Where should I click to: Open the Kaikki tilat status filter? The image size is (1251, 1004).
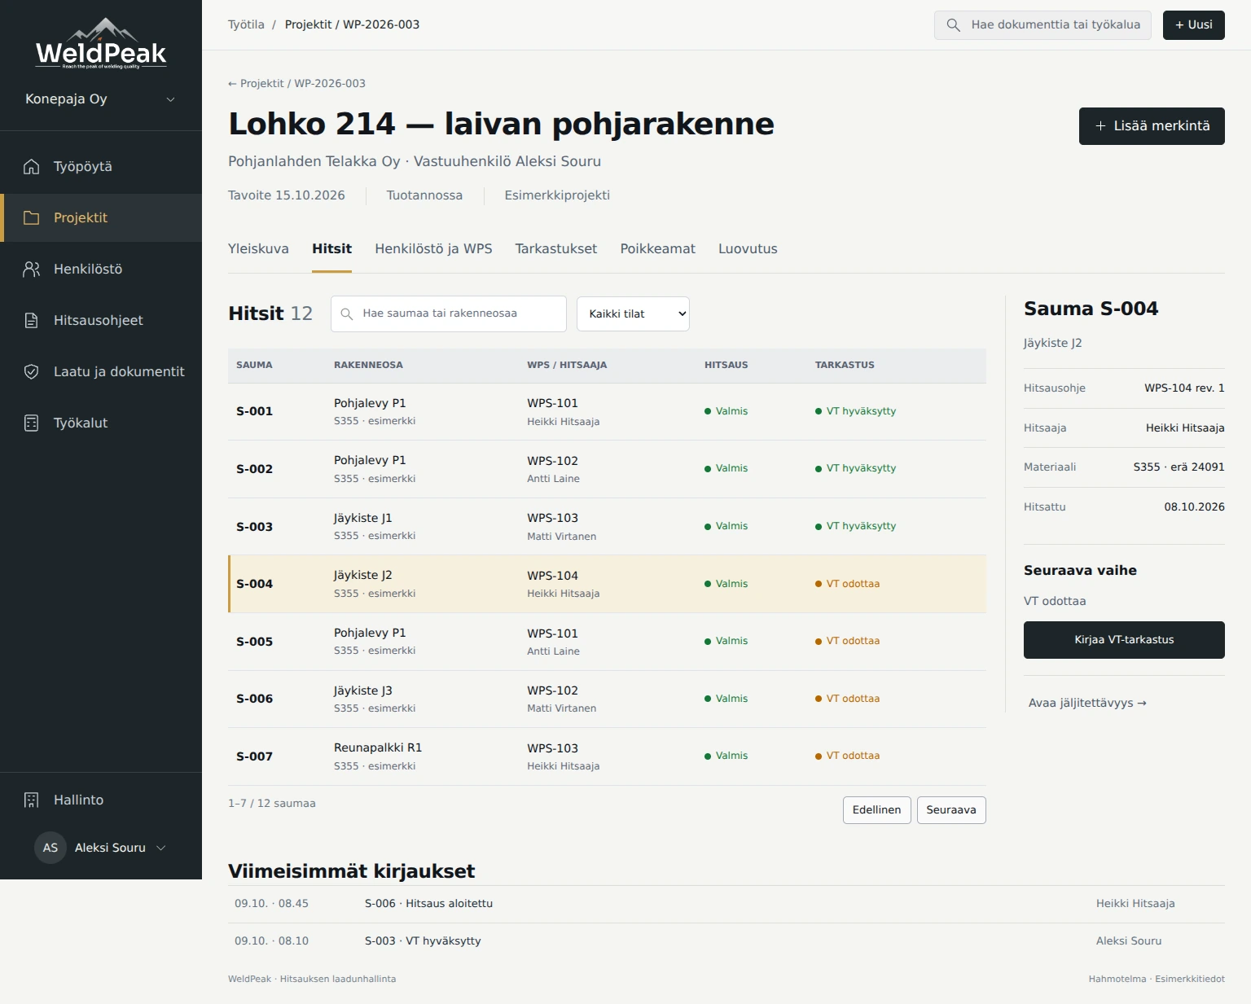click(x=633, y=314)
